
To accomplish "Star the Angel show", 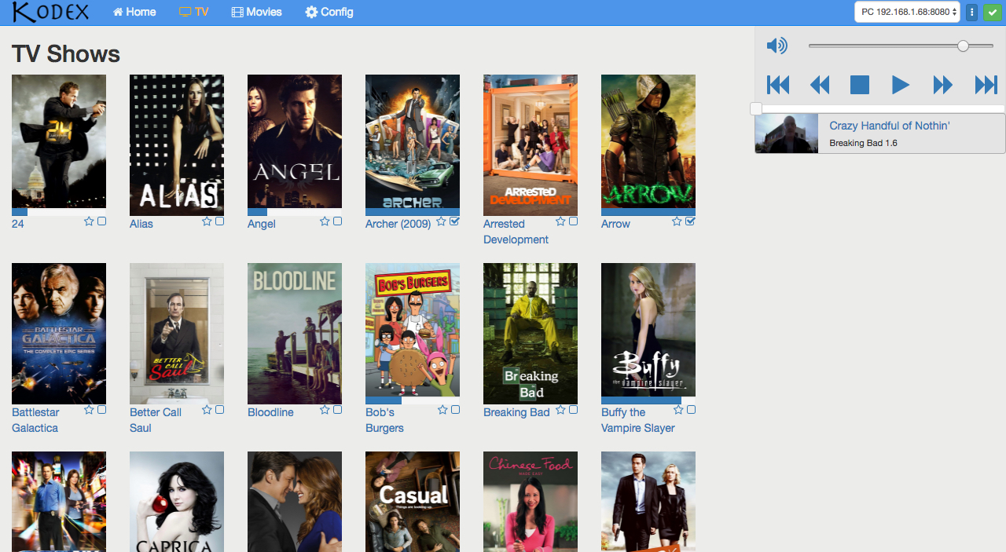I will coord(325,221).
